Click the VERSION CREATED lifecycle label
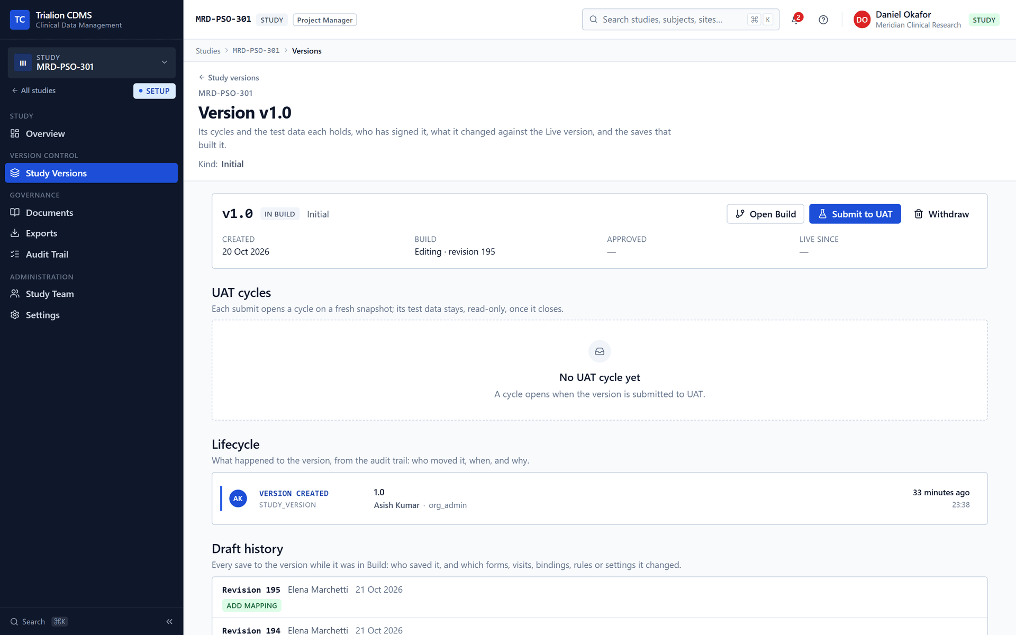Viewport: 1016px width, 635px height. click(x=294, y=493)
